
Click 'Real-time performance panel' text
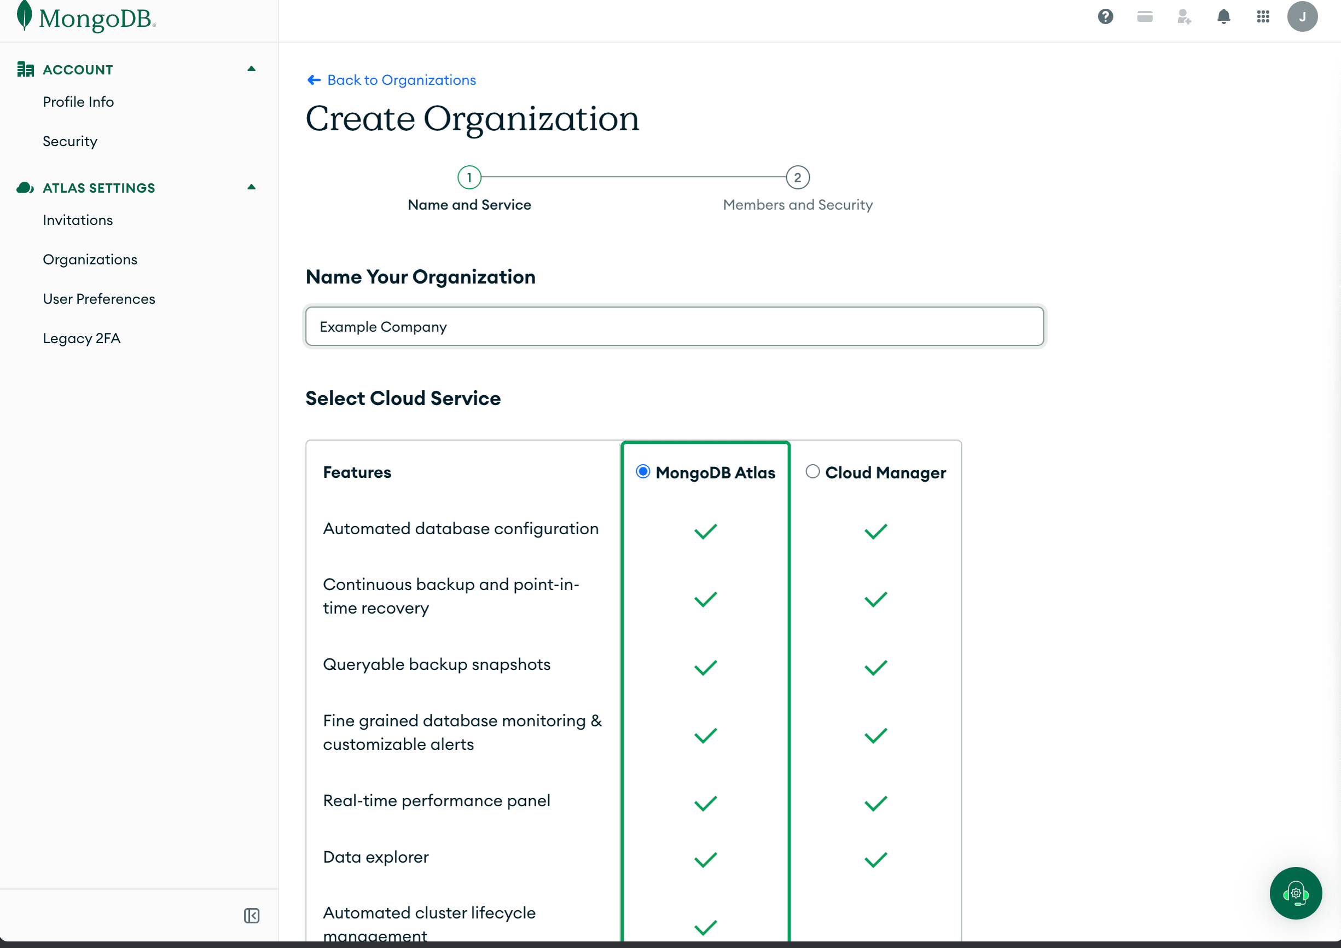437,801
